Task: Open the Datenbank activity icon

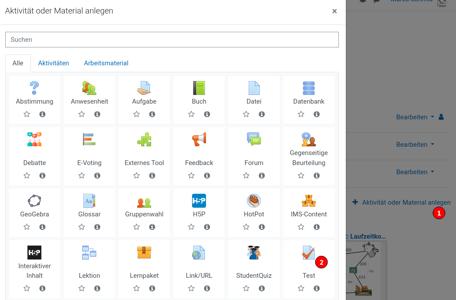Action: tap(309, 88)
